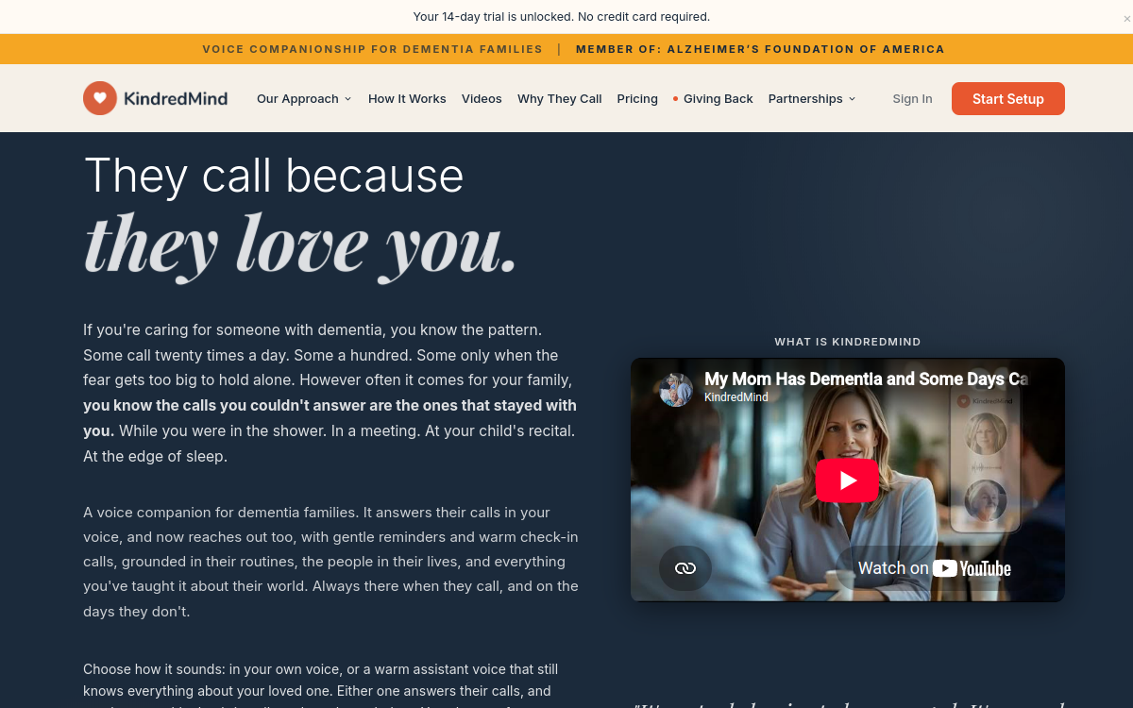Expand the Partnerships dropdown chevron
This screenshot has height=708, width=1133.
(852, 99)
